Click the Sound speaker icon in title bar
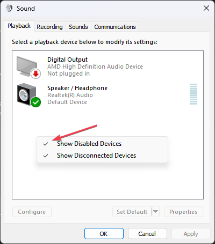215x244 pixels. tap(9, 8)
